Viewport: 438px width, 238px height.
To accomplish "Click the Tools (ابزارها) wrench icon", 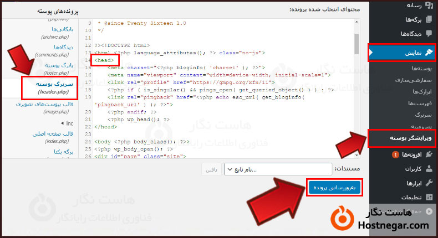I will (x=429, y=183).
